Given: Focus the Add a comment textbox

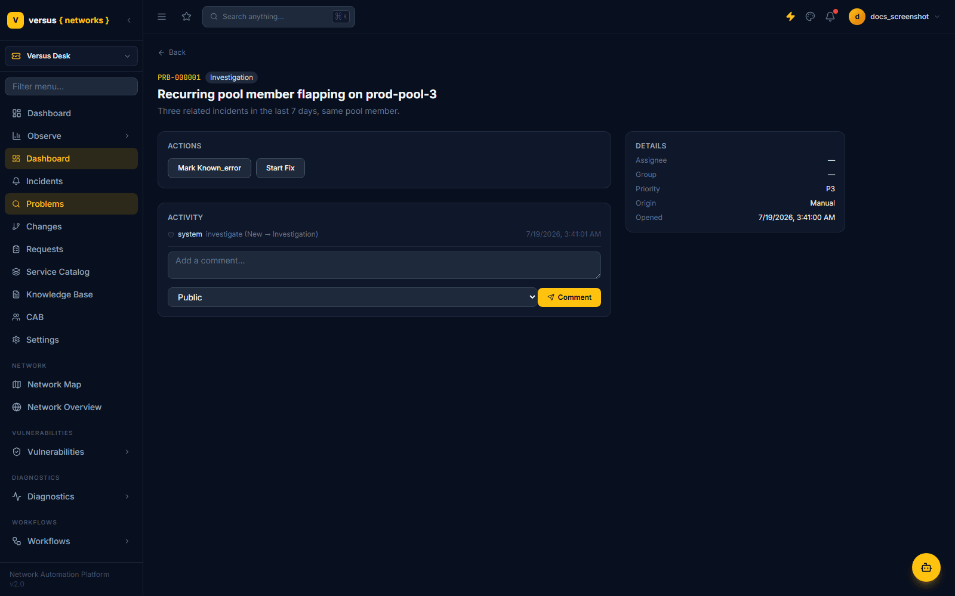Looking at the screenshot, I should point(384,265).
